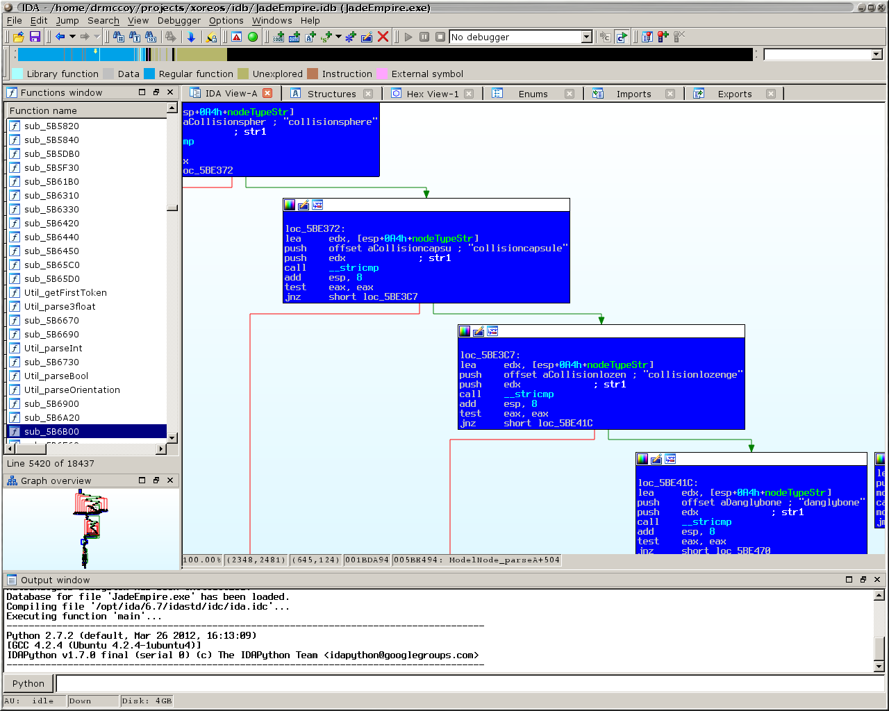889x711 pixels.
Task: Select sub_5B6B00 in the functions list
Action: [87, 431]
